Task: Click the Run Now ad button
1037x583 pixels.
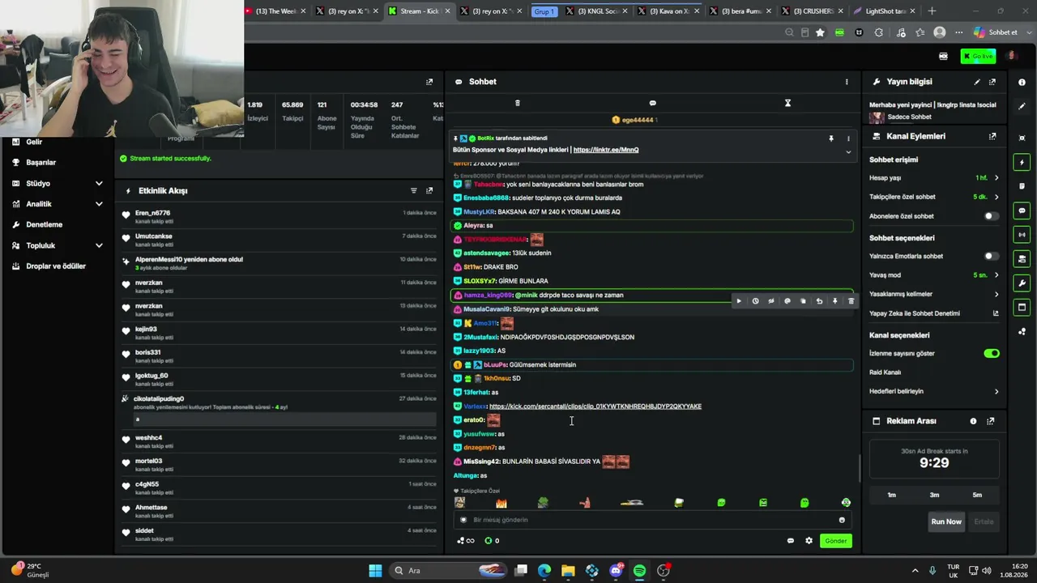Action: (x=946, y=521)
